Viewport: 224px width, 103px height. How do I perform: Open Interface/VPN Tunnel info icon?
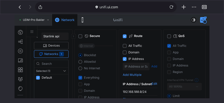[197, 80]
